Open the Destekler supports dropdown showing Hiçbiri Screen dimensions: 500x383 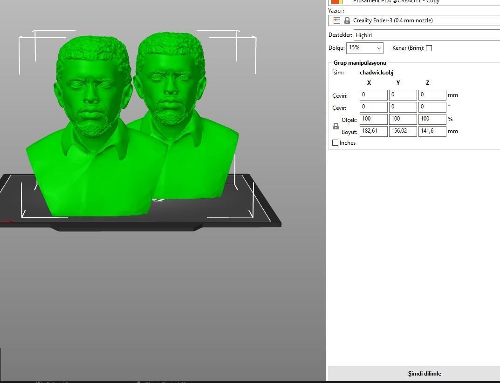coord(427,35)
